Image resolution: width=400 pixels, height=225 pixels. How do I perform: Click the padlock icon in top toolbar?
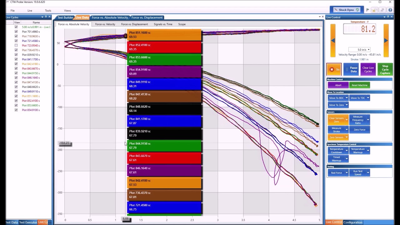[374, 10]
